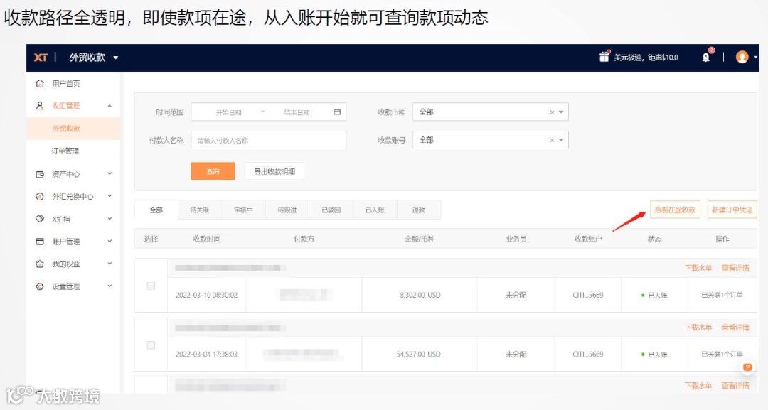
Task: Click 查看详情 for the 54,527.00 USD payment
Action: (735, 328)
